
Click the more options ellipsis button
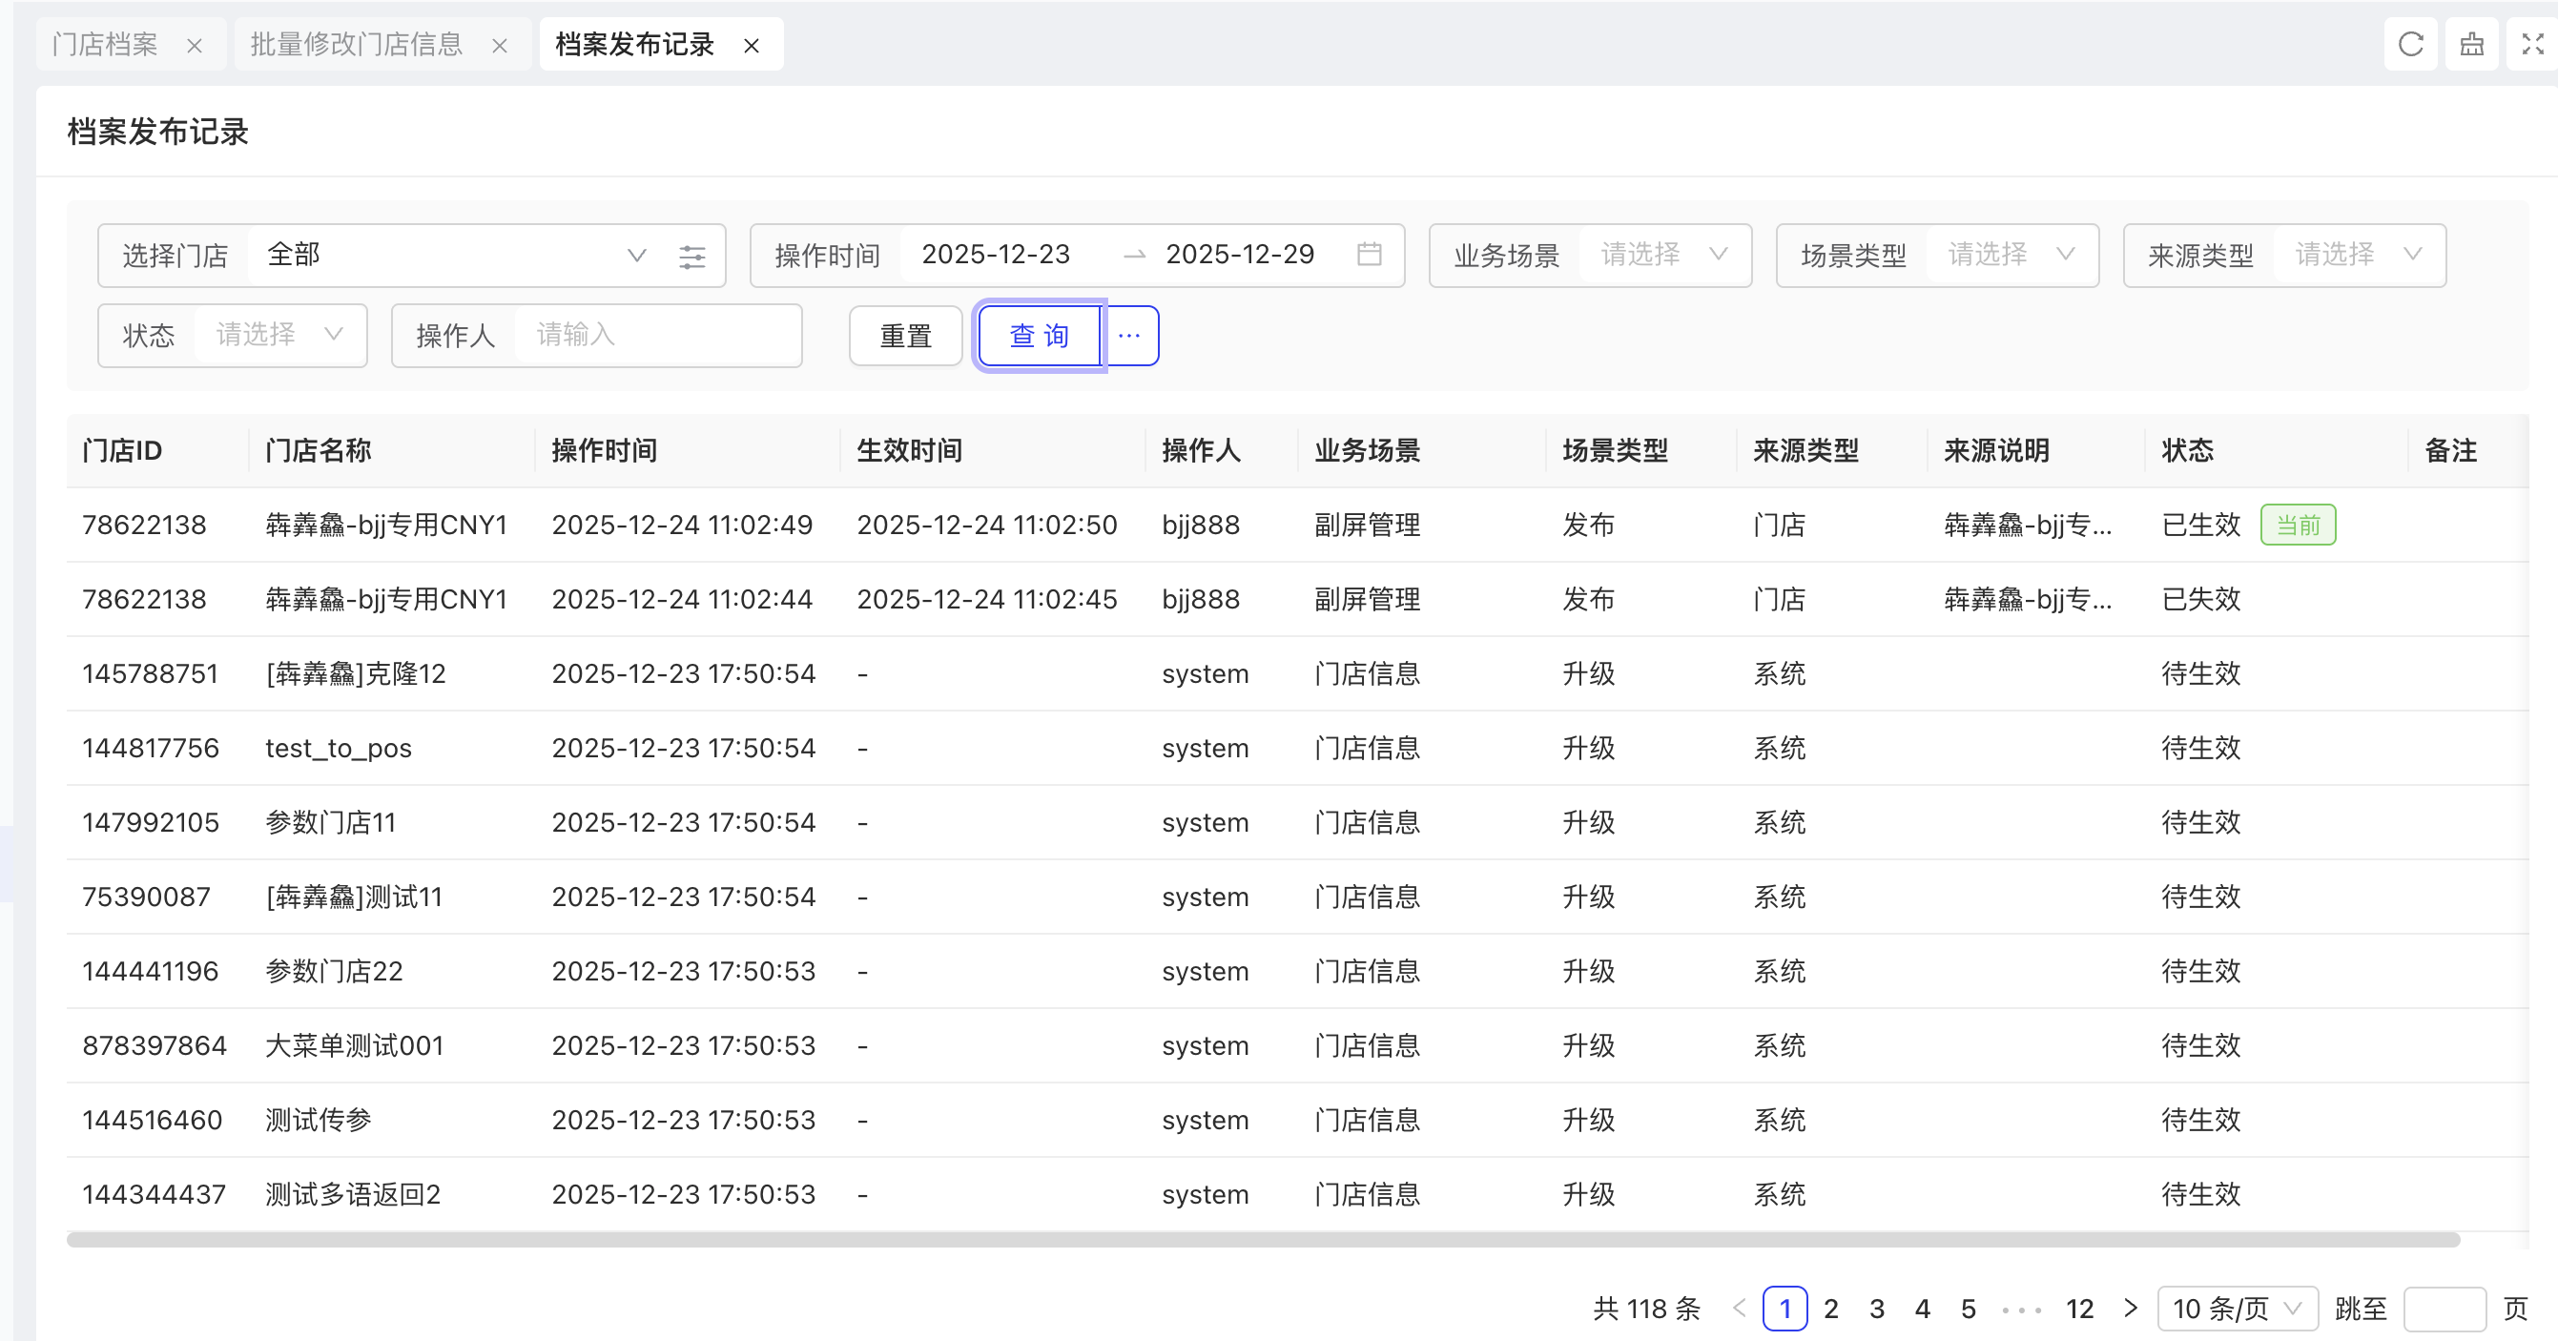tap(1130, 336)
